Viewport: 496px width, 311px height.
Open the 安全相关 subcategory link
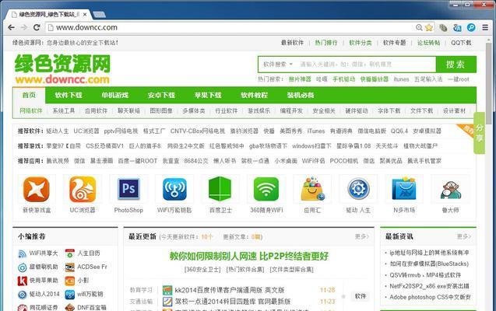click(324, 111)
